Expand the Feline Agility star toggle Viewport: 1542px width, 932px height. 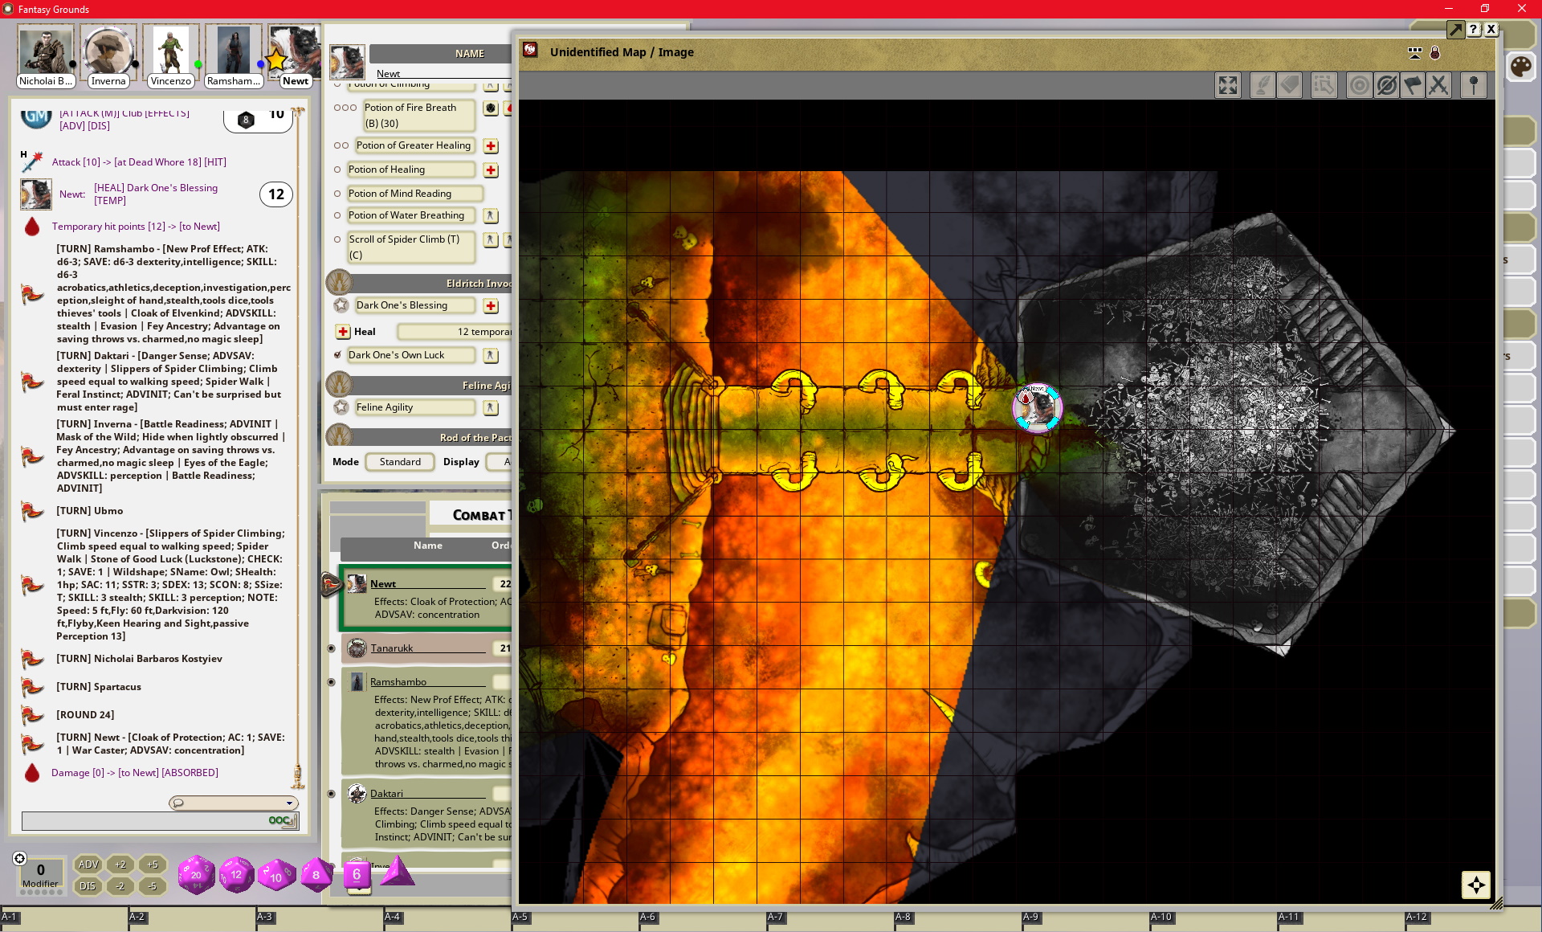coord(341,407)
